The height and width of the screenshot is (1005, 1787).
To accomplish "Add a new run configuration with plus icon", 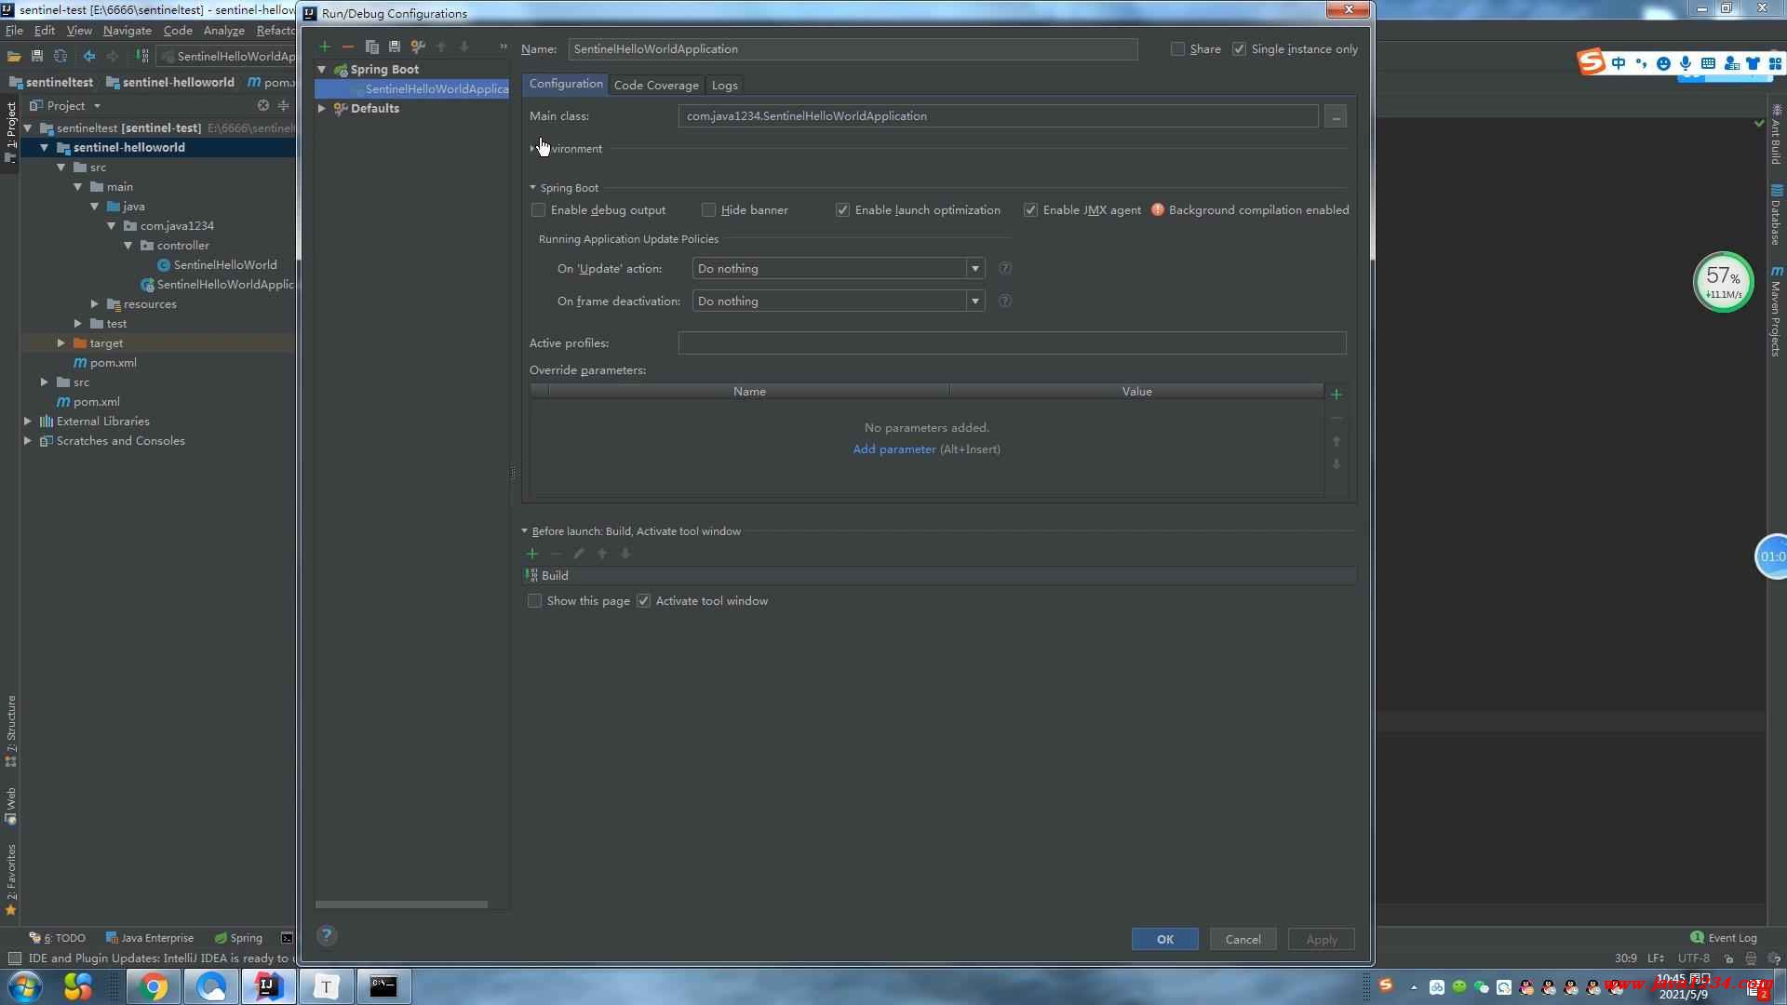I will [325, 47].
